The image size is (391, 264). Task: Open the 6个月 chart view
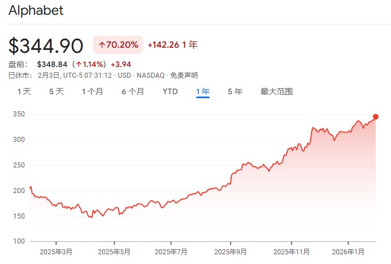click(x=133, y=91)
